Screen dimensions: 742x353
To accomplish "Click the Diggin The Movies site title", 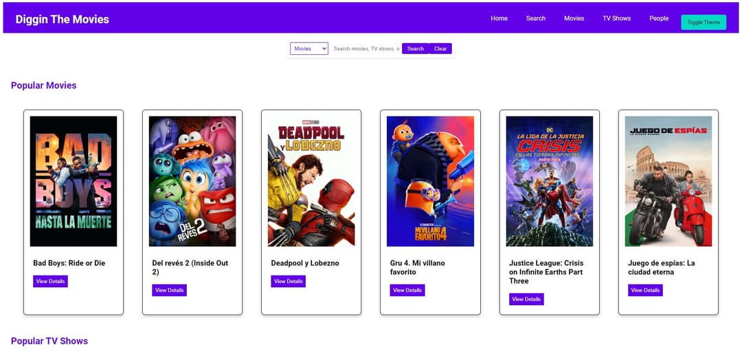I will click(62, 19).
